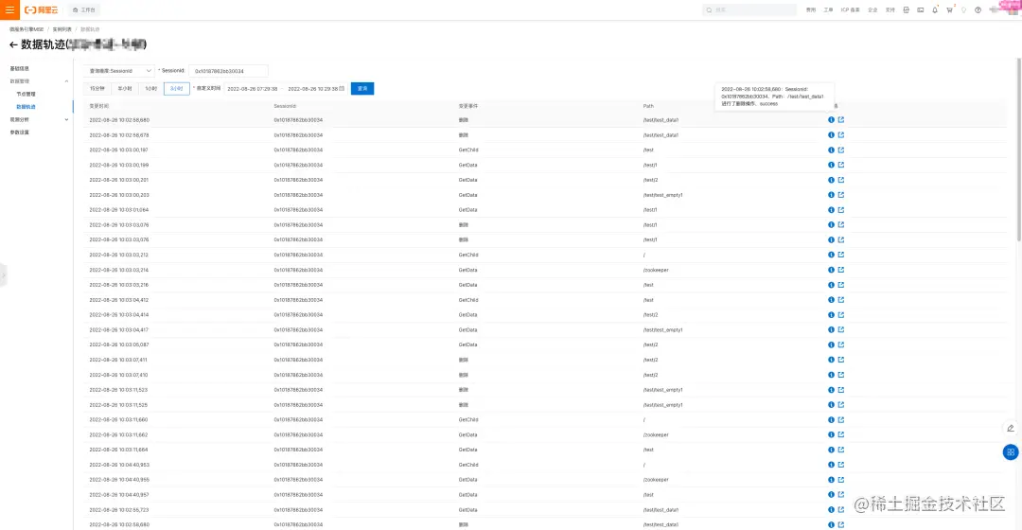Show info for the 10:03:01,064 row
This screenshot has height=530, width=1022.
pos(831,210)
